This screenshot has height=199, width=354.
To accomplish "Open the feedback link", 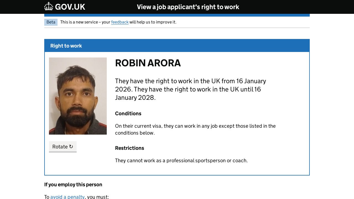I will click(120, 22).
